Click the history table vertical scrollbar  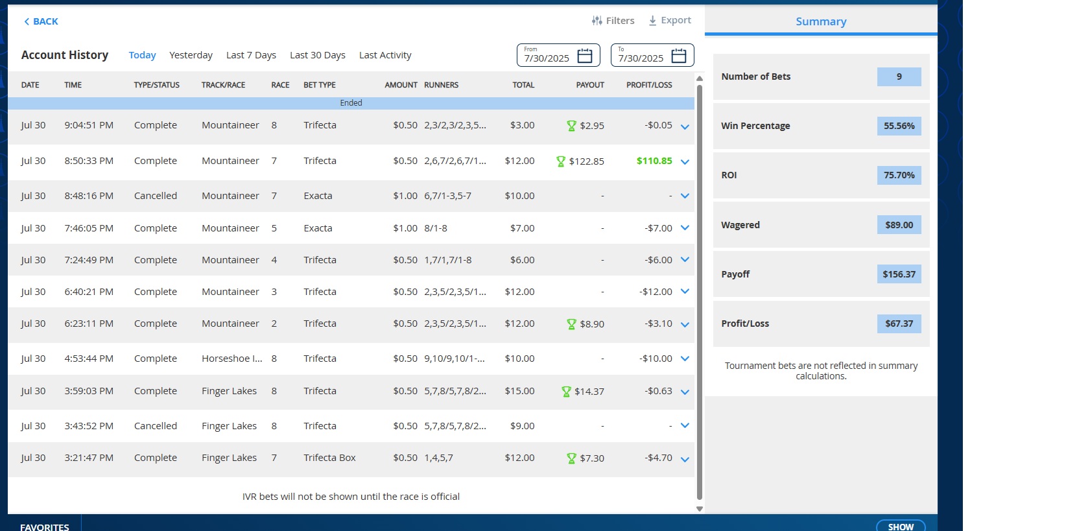(x=700, y=292)
